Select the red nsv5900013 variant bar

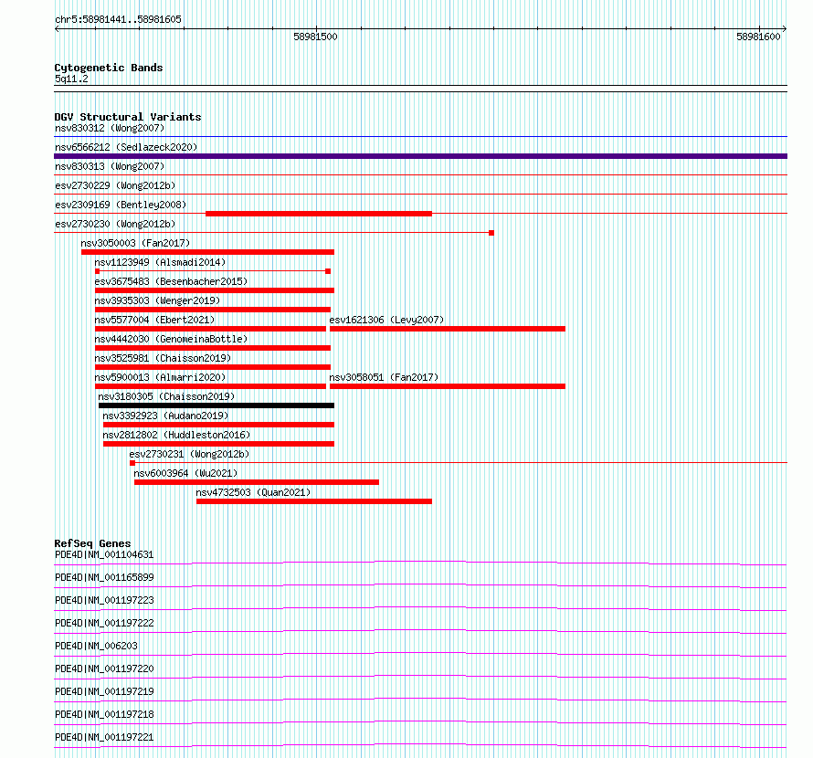pyautogui.click(x=210, y=386)
